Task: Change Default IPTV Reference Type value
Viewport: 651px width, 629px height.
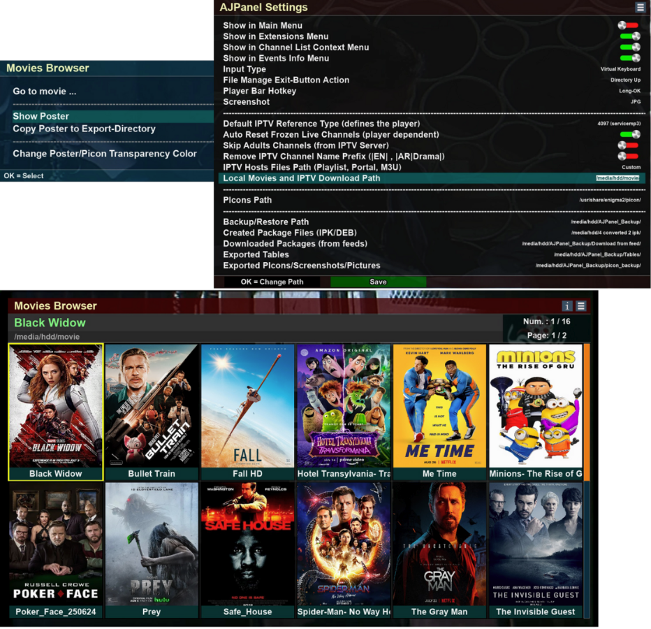Action: (619, 124)
